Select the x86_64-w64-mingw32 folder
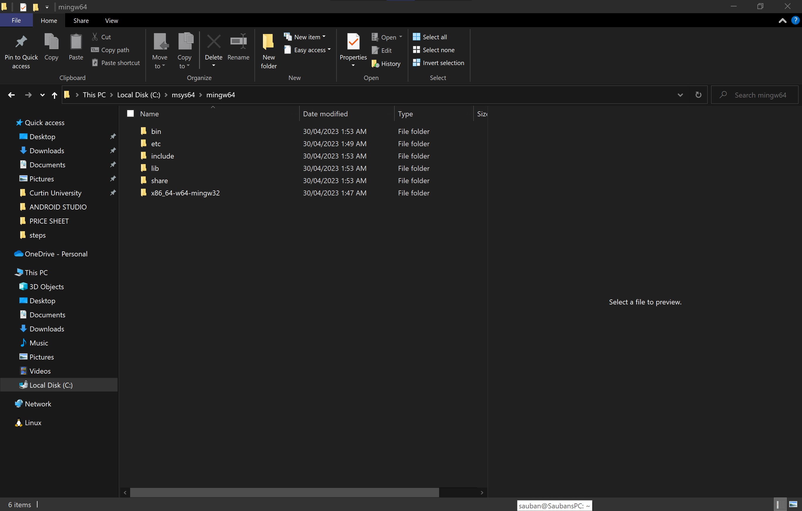802x511 pixels. (185, 193)
